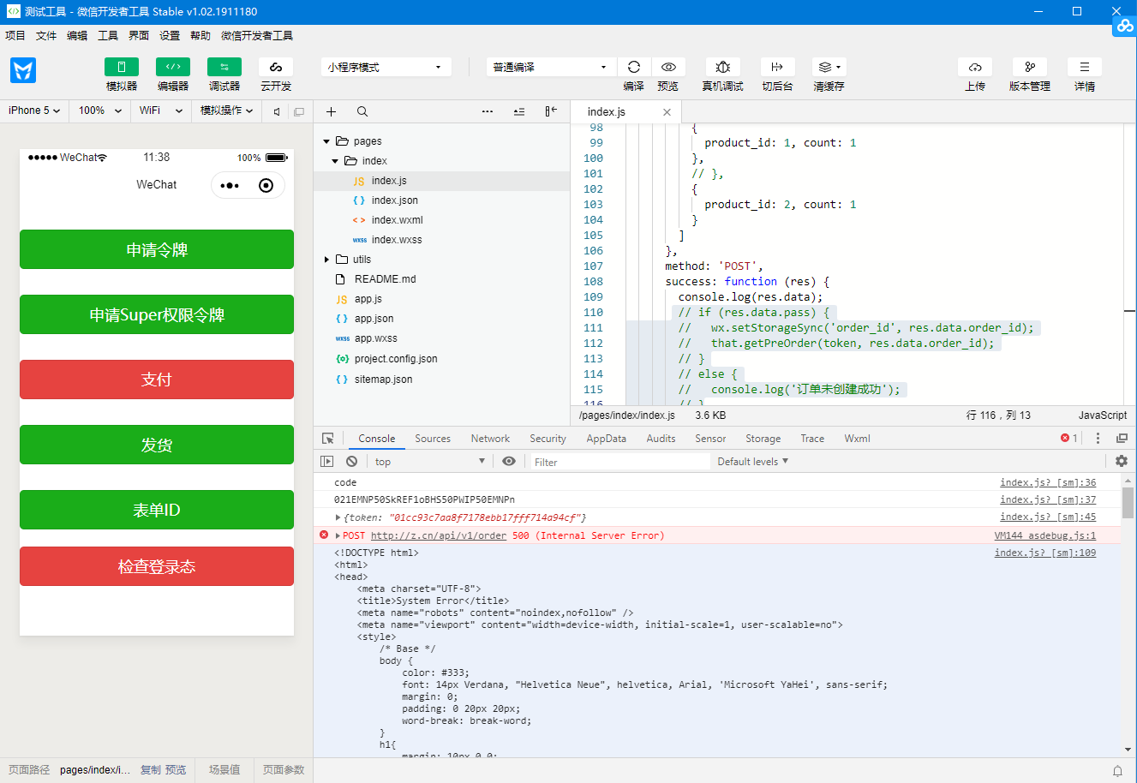This screenshot has height=783, width=1137.
Task: Click switch to background icon (切后台)
Action: tap(777, 67)
